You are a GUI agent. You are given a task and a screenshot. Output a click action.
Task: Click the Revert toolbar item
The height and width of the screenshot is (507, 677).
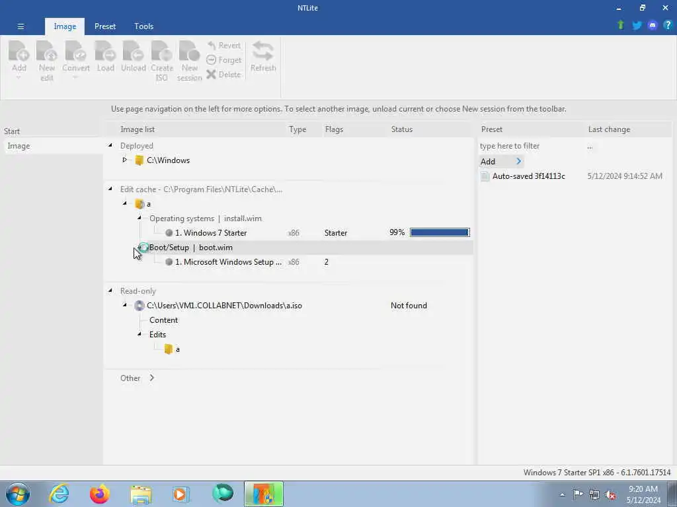coord(223,46)
